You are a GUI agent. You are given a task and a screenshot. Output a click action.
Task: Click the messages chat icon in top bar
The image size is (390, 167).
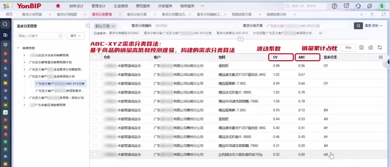[x=346, y=6]
